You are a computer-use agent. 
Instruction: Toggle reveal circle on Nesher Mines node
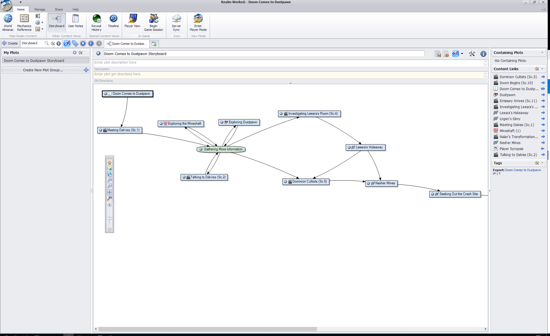369,183
